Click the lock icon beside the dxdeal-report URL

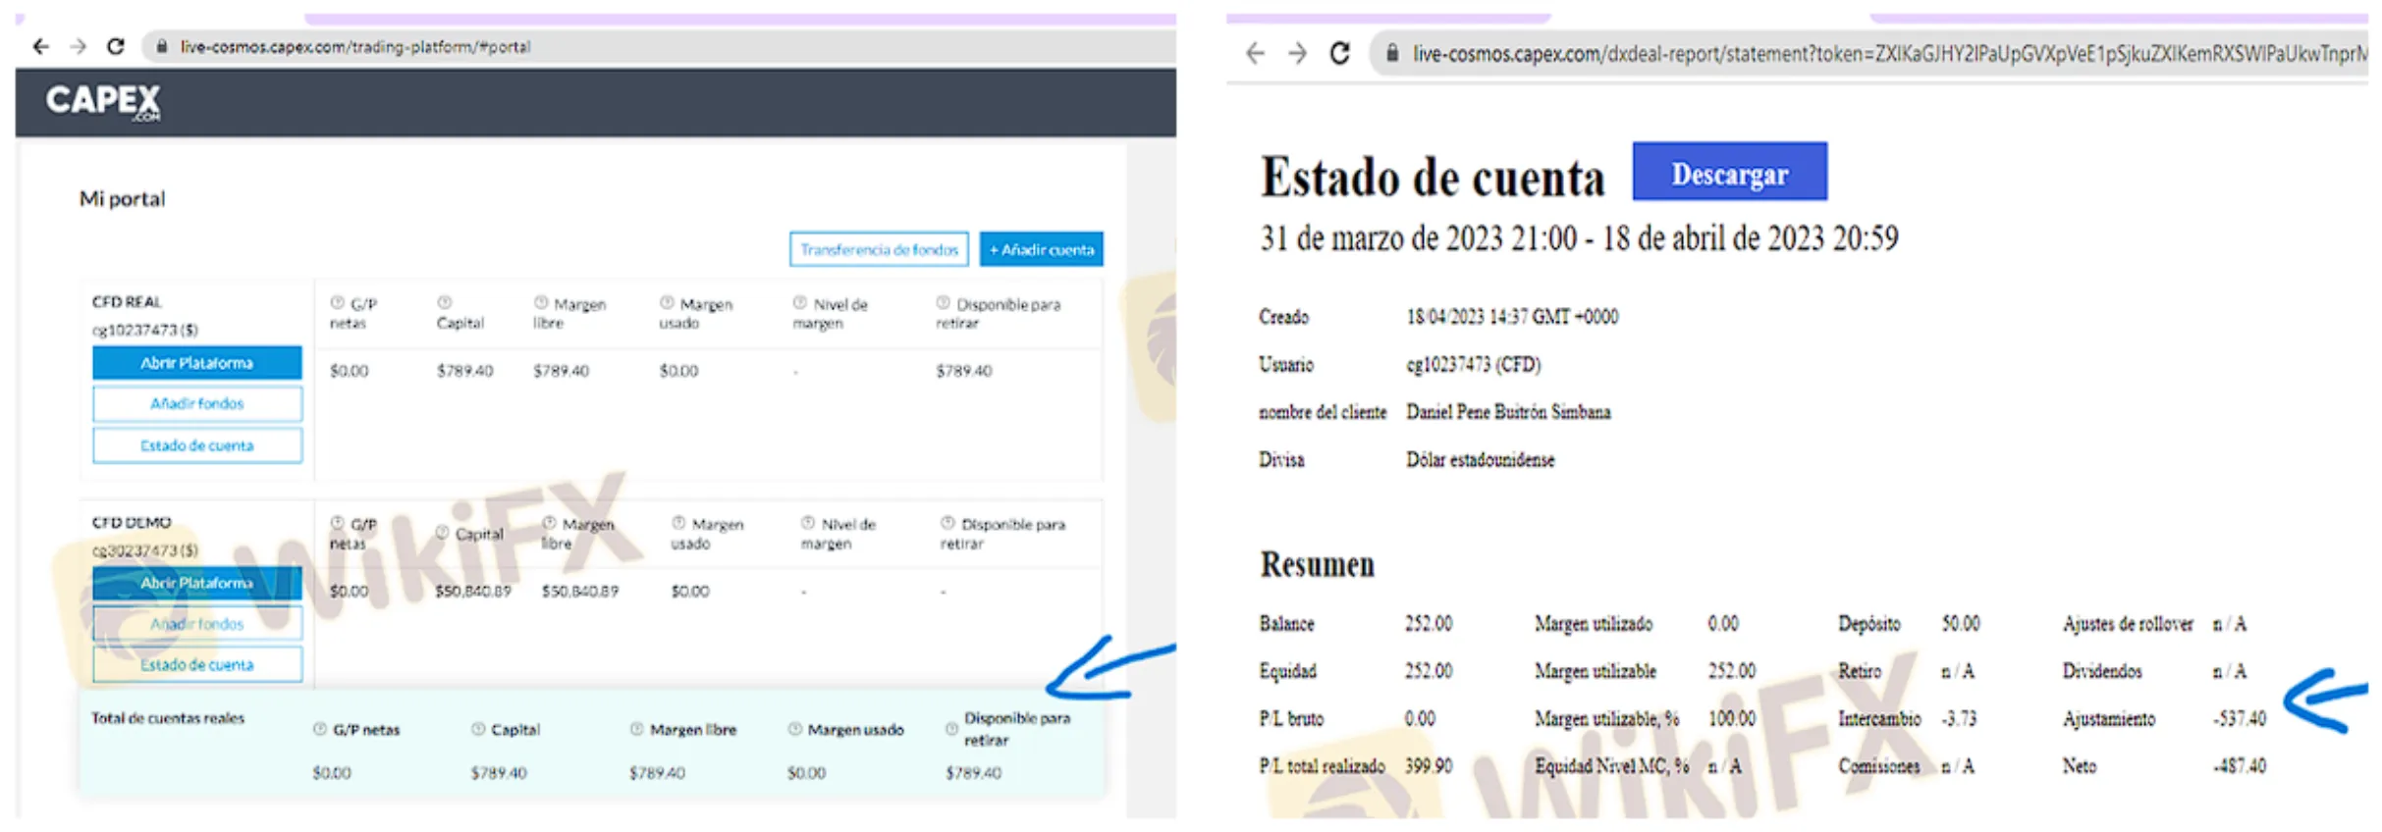click(1391, 53)
